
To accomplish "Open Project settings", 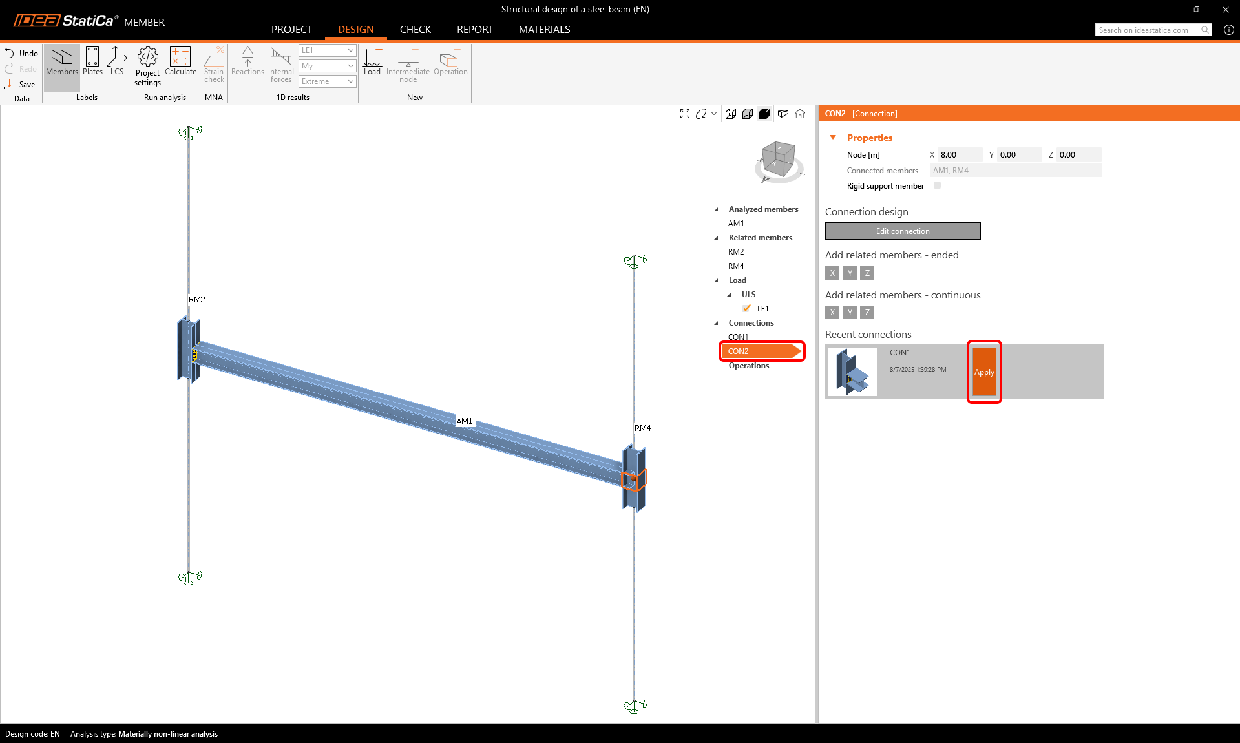I will (x=147, y=66).
